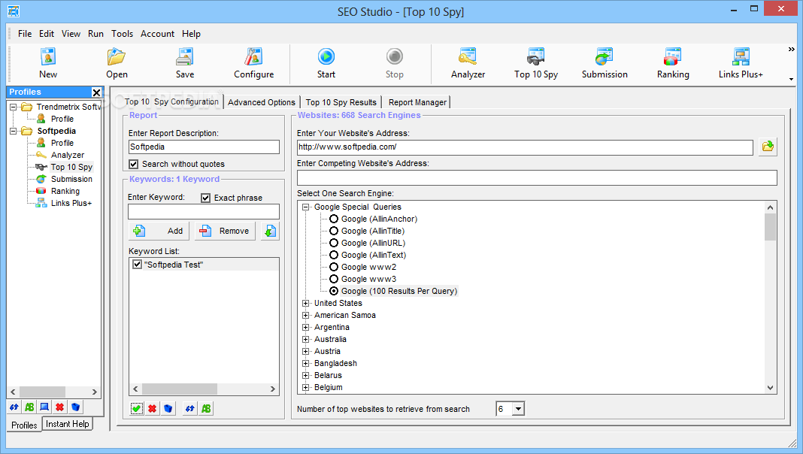
Task: Click the blue rectangle icon in Profiles panel
Action: (44, 407)
